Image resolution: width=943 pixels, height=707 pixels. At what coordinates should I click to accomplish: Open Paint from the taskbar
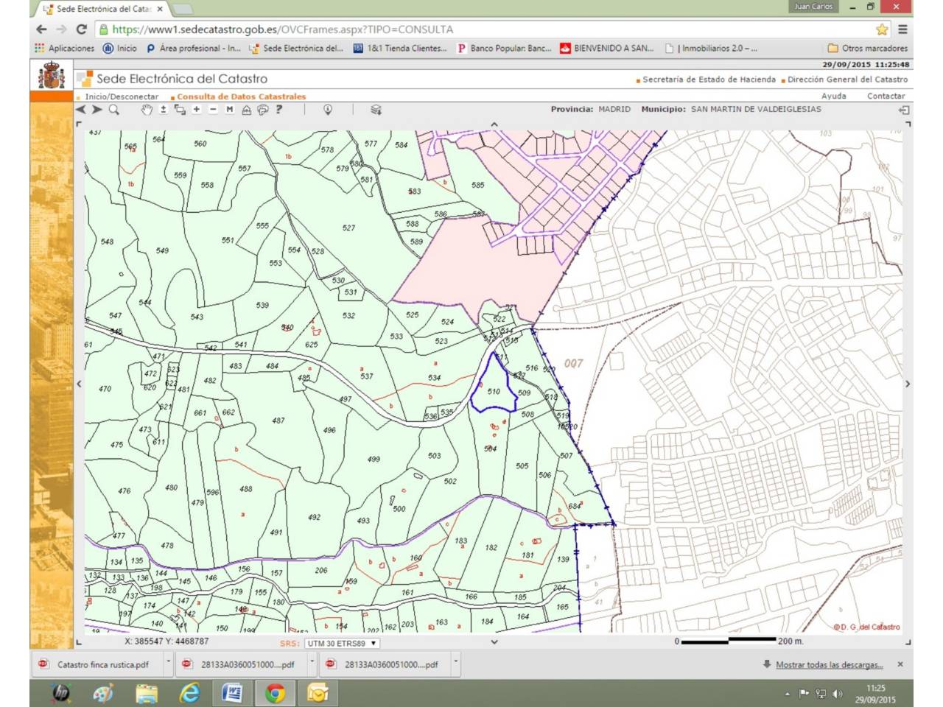(104, 693)
